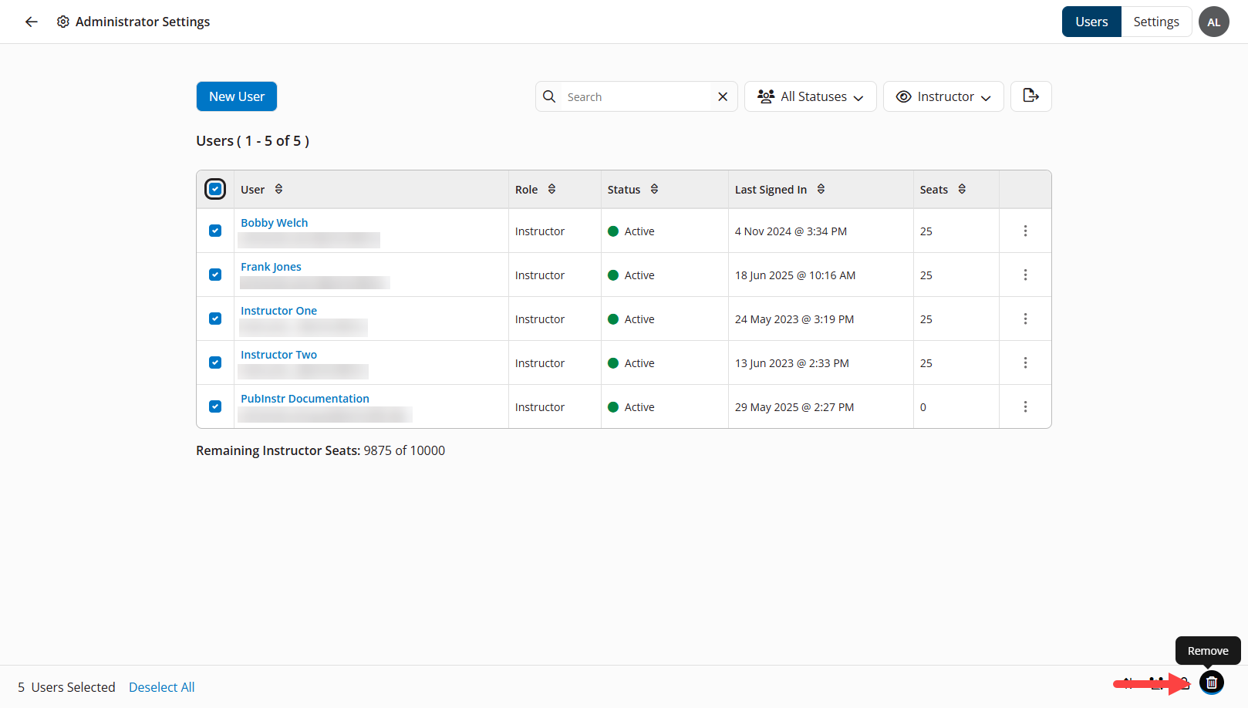This screenshot has width=1248, height=708.
Task: Uncheck the Bobby Welch row checkbox
Action: (x=215, y=231)
